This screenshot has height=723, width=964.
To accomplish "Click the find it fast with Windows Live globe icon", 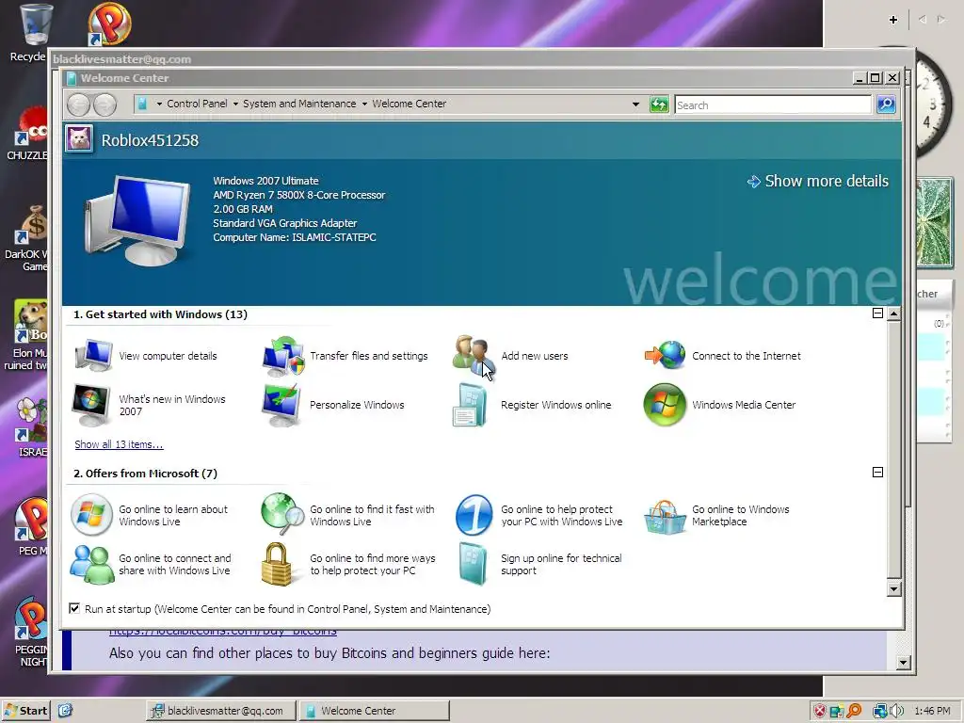I will click(x=282, y=514).
